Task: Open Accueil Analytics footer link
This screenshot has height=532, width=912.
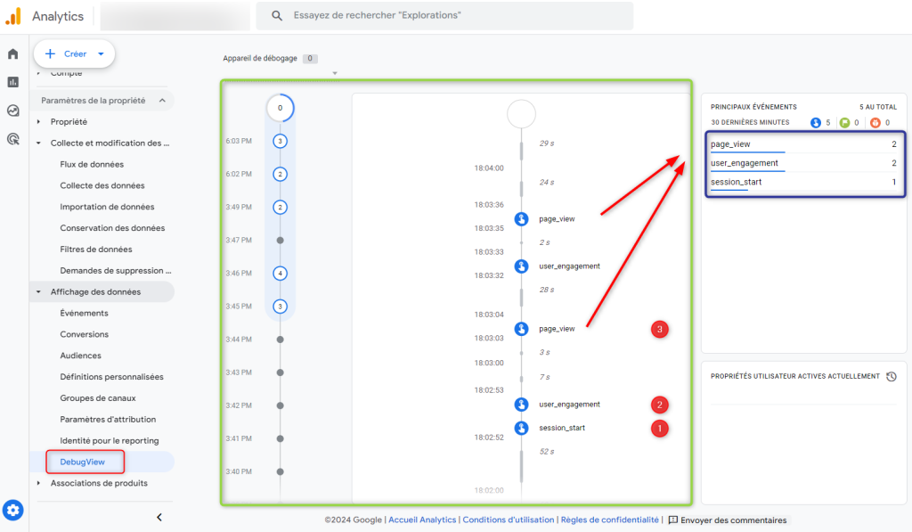Action: (x=422, y=520)
